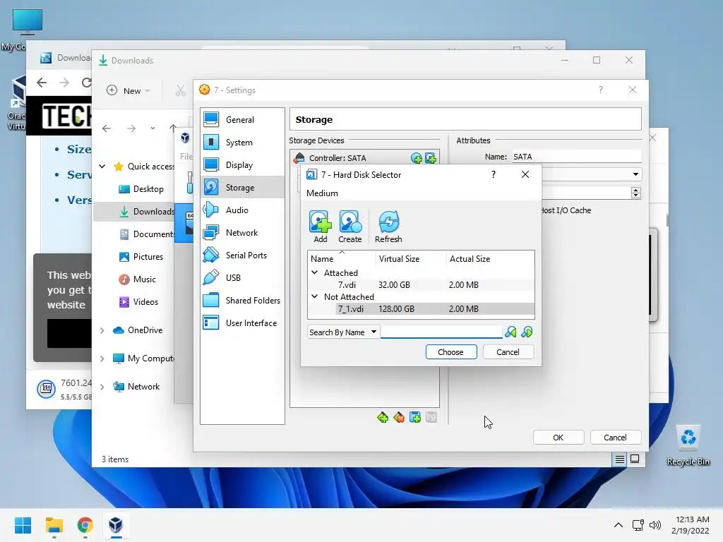Add optical drive to SATA controller

(x=417, y=158)
